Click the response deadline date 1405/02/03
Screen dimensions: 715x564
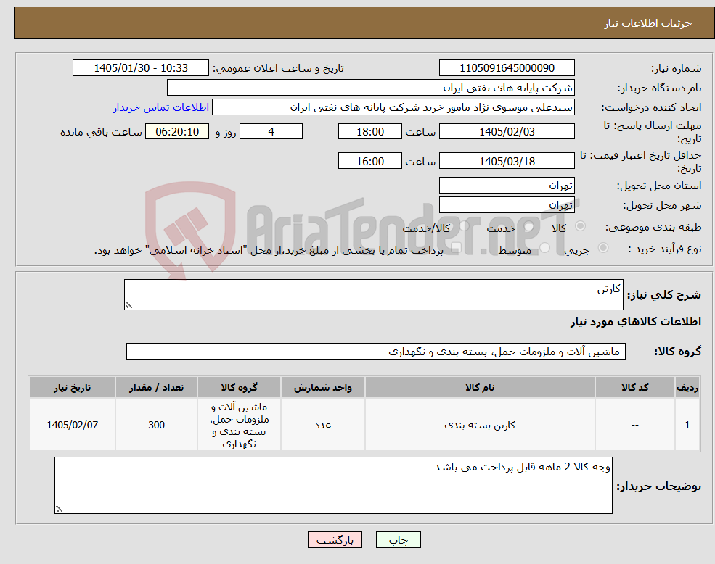coord(507,132)
